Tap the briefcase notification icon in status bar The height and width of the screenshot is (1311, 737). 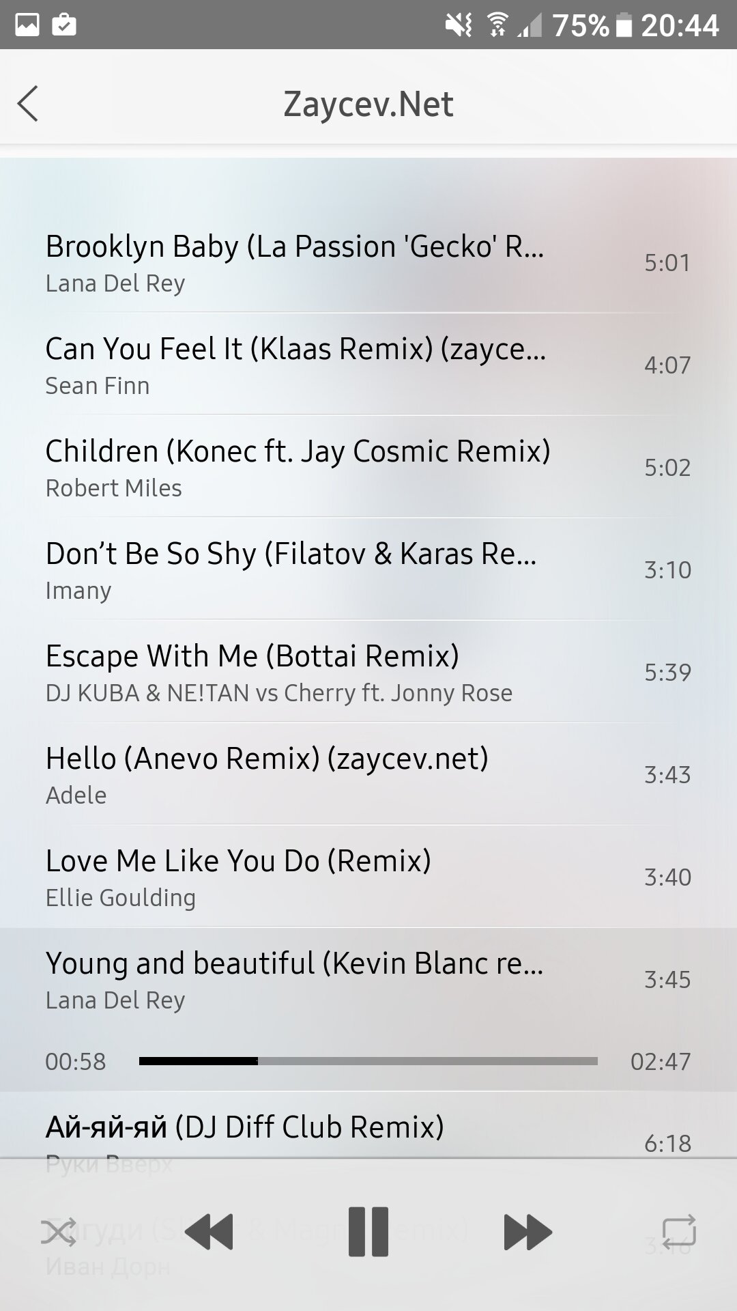click(64, 25)
